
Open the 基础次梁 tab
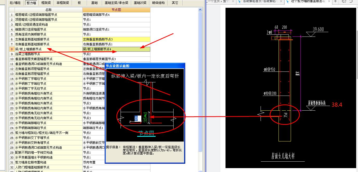(140, 3)
